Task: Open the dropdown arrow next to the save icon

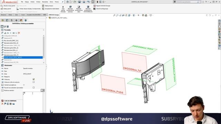Action: [81, 2]
